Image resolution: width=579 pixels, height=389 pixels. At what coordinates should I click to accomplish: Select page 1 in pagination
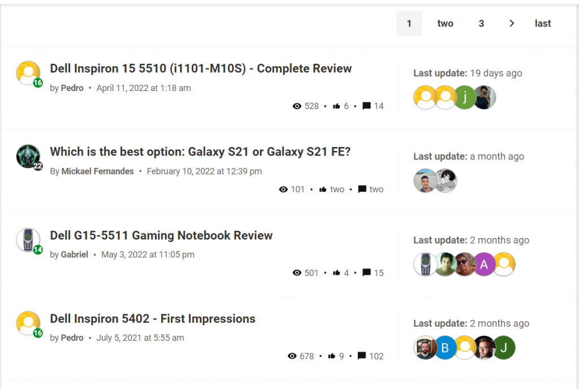(409, 23)
